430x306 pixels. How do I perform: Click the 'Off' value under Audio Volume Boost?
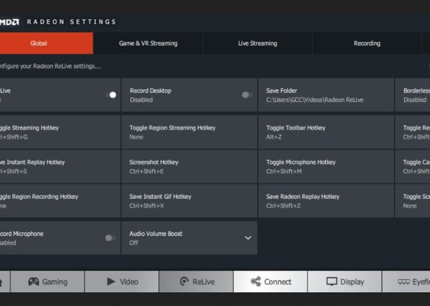(x=134, y=243)
